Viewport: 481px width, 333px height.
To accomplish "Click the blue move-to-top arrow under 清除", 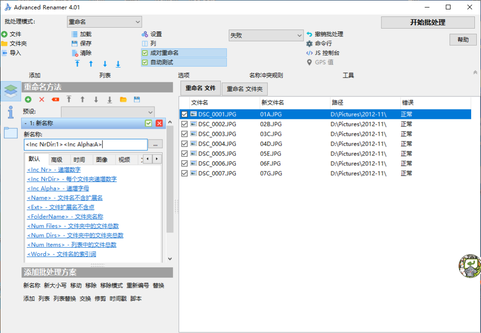I will click(78, 63).
